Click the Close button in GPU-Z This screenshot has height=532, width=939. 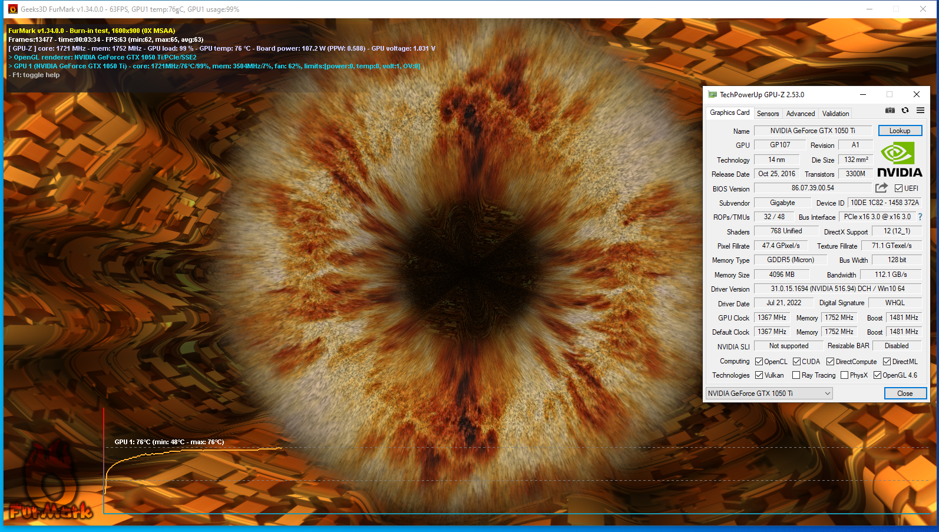905,394
